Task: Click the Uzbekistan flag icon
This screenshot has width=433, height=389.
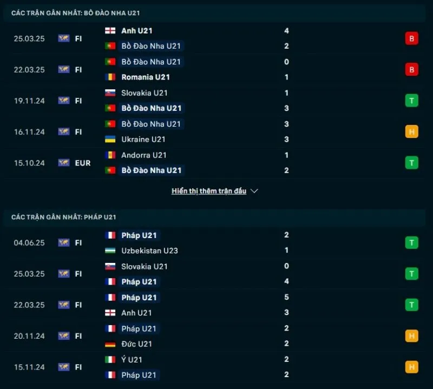Action: click(x=110, y=251)
